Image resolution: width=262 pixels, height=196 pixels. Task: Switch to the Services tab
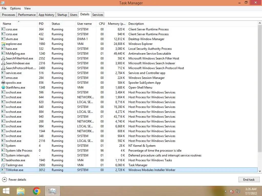coord(97,15)
